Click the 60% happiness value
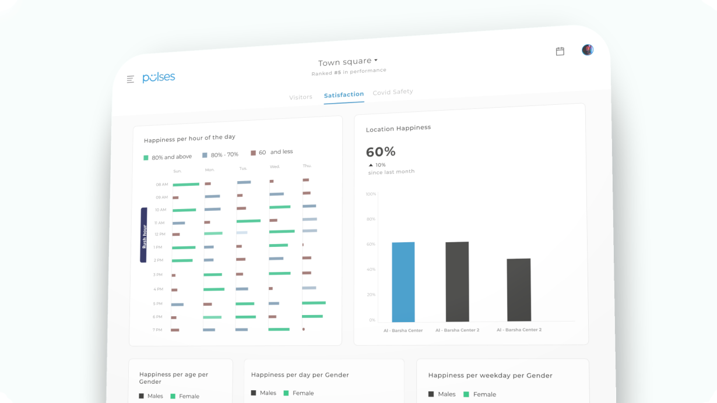The width and height of the screenshot is (717, 403). (381, 152)
